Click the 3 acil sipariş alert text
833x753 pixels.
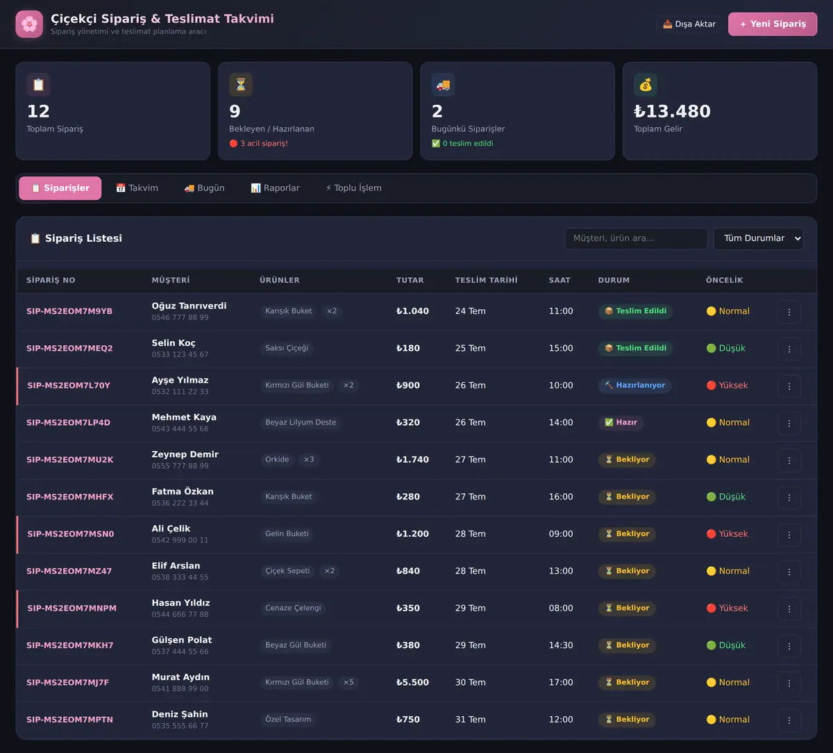coord(258,144)
